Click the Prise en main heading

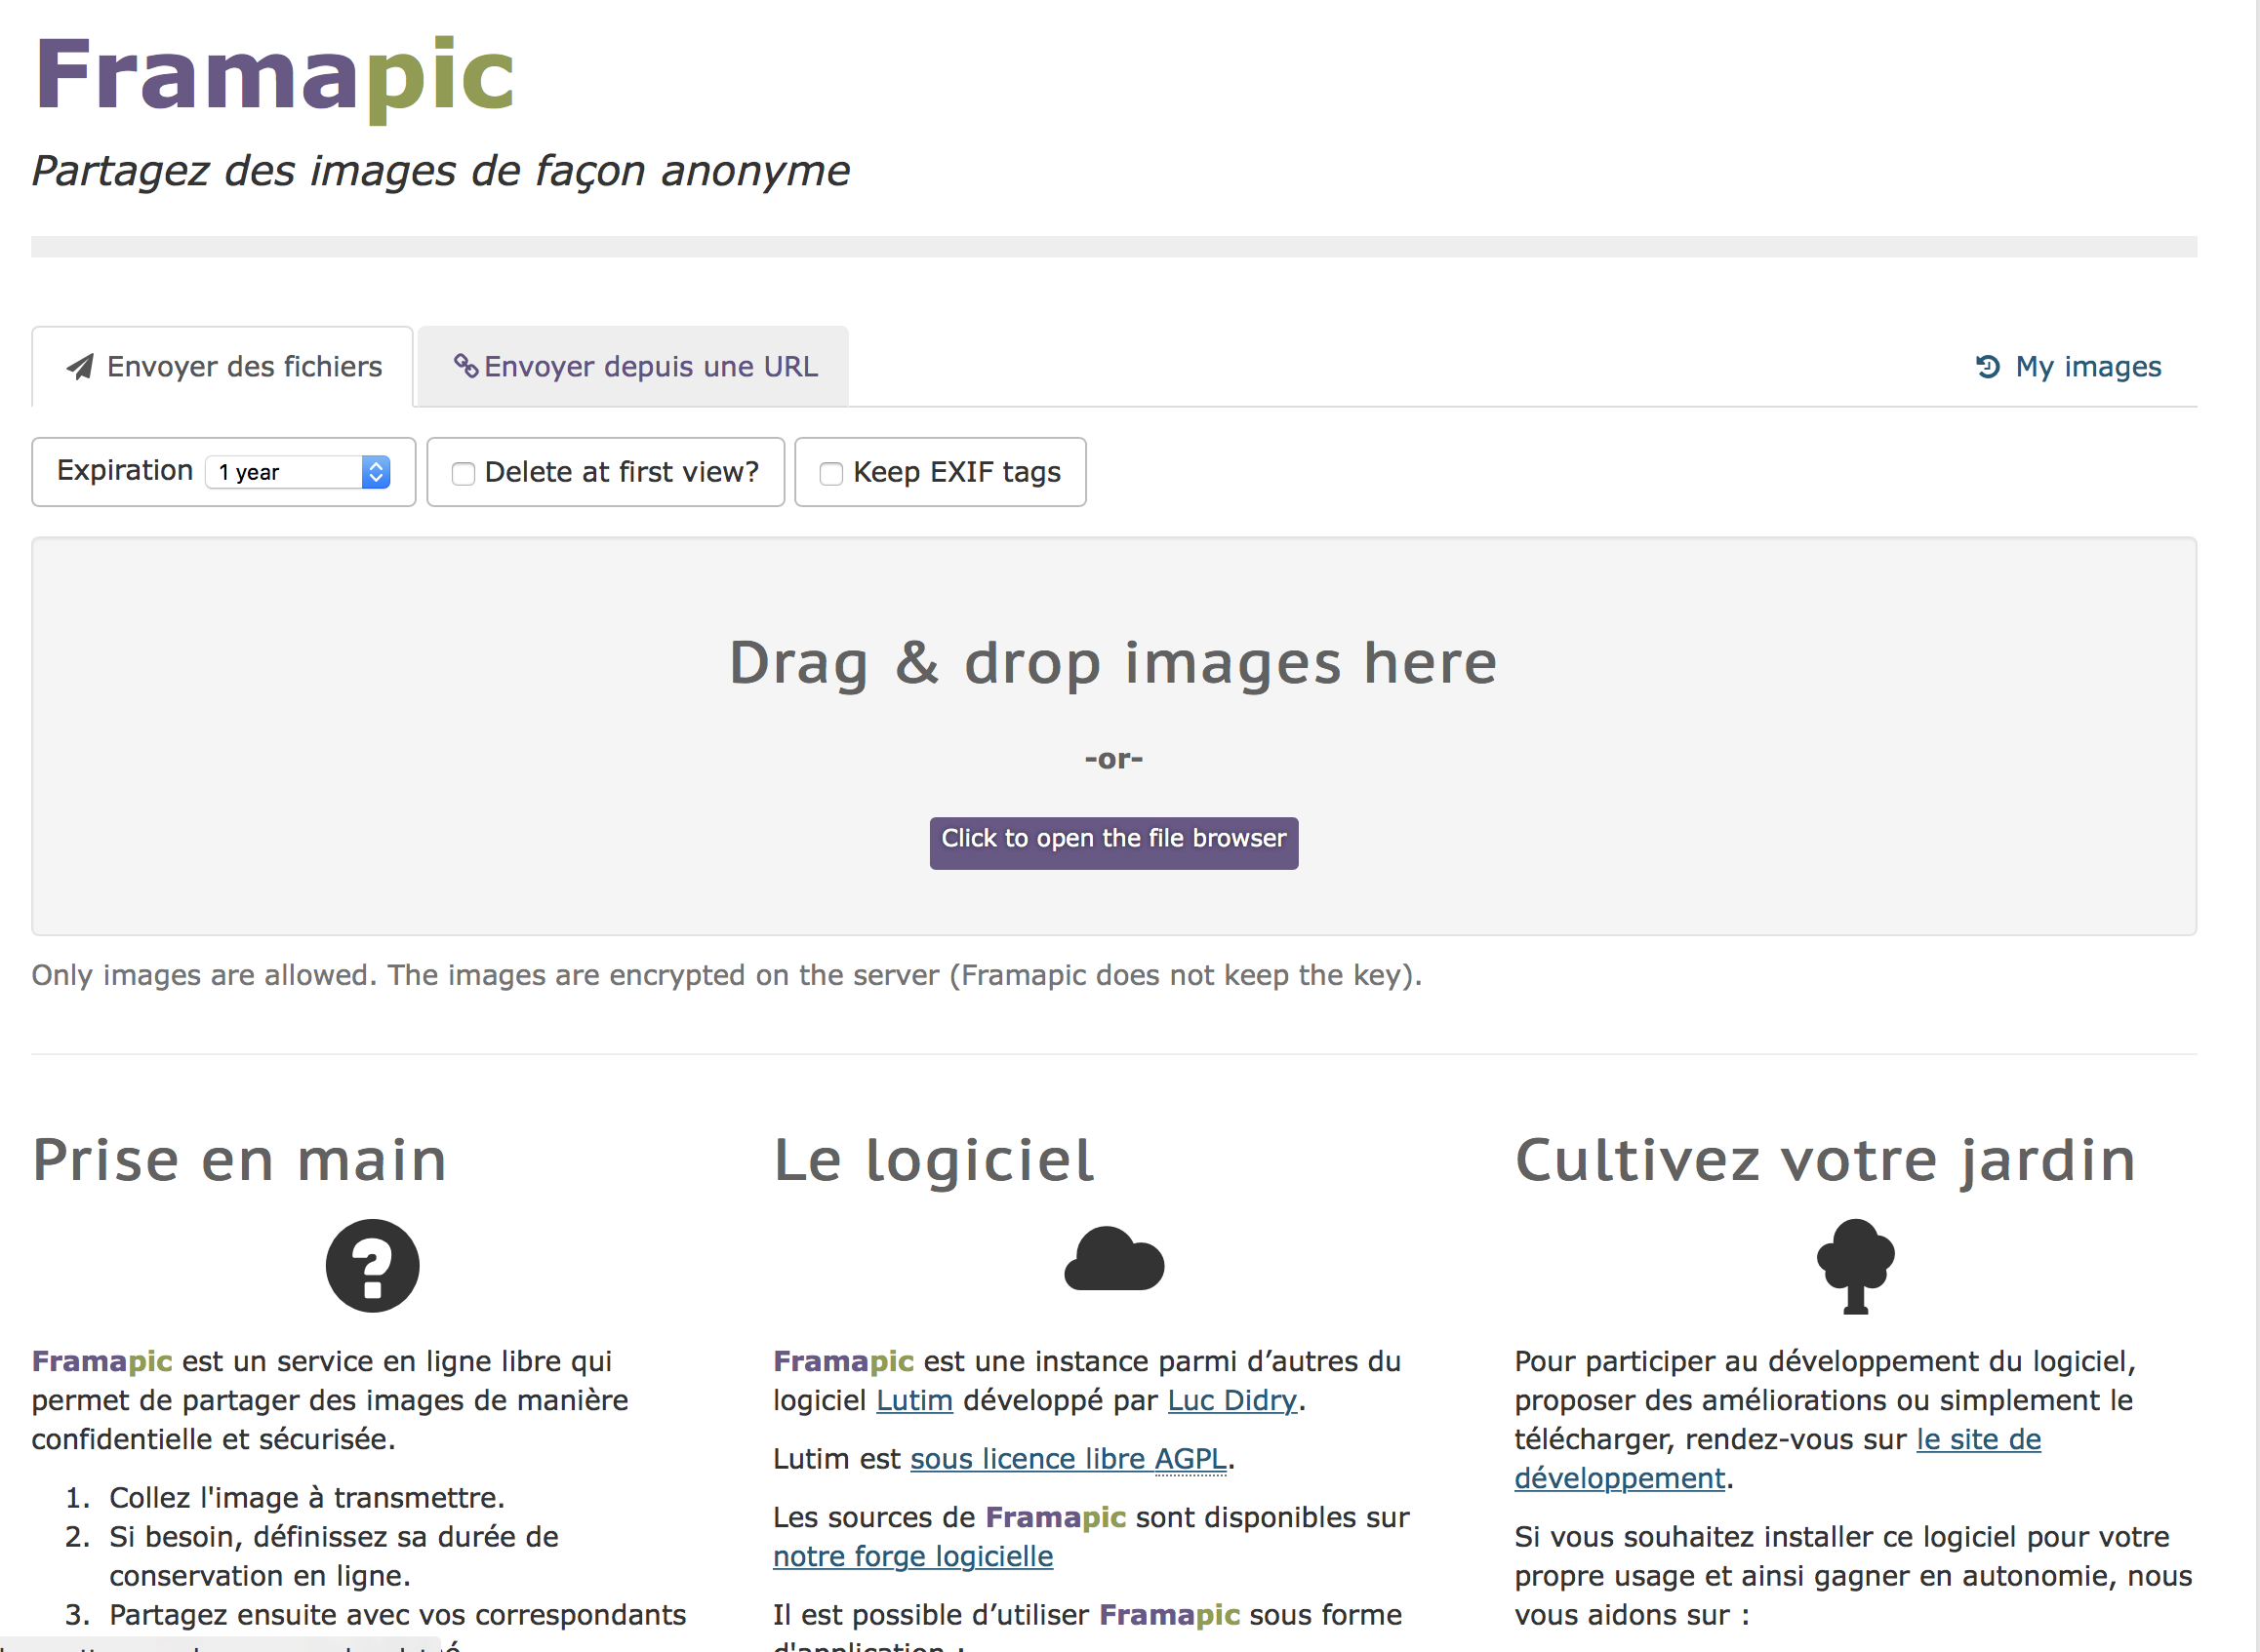[239, 1160]
